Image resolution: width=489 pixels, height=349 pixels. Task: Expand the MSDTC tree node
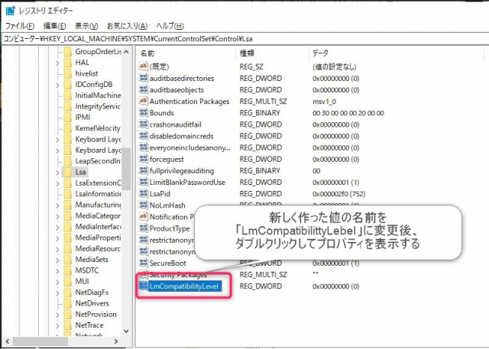pyautogui.click(x=57, y=271)
